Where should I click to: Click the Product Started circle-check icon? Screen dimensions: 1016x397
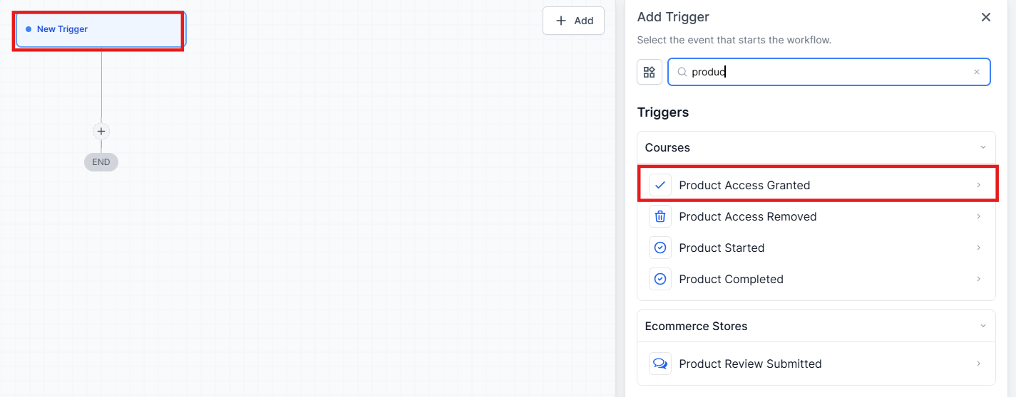(x=660, y=248)
